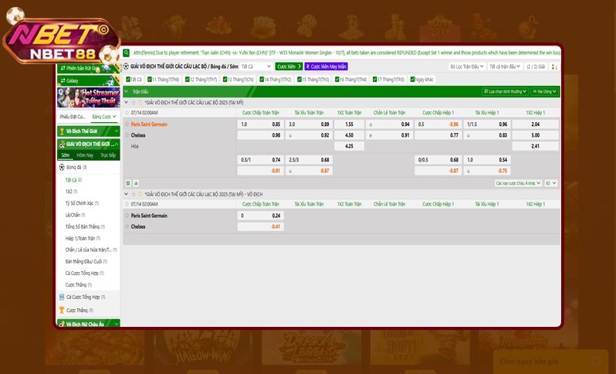Switch to the Hôm Nay tab
The height and width of the screenshot is (374, 616).
[85, 155]
